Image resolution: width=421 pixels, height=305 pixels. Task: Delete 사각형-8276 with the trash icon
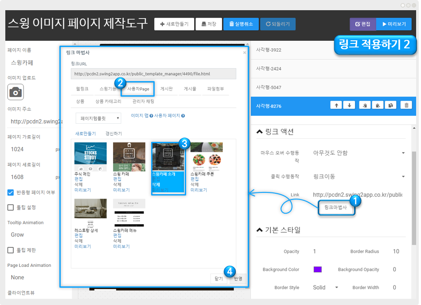tap(406, 105)
